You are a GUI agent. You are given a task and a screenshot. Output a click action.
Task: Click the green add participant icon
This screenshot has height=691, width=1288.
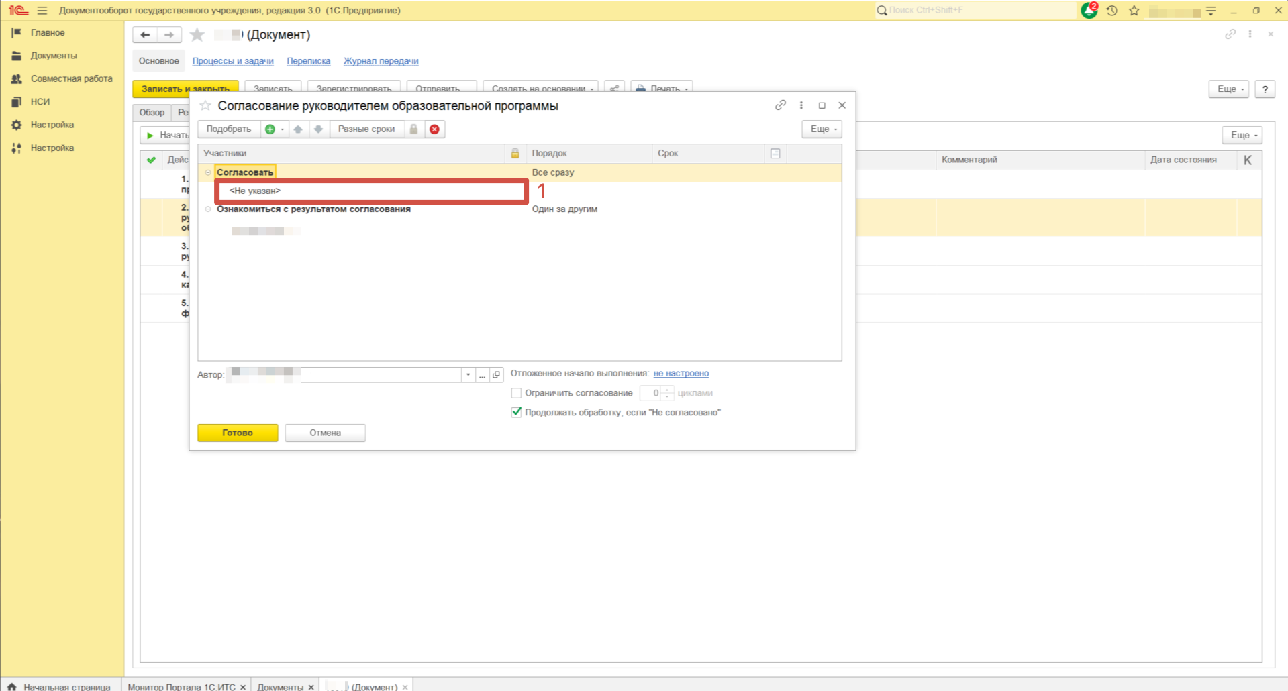coord(270,129)
